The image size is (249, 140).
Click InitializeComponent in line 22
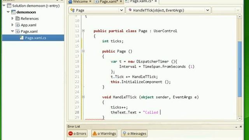(x=142, y=82)
